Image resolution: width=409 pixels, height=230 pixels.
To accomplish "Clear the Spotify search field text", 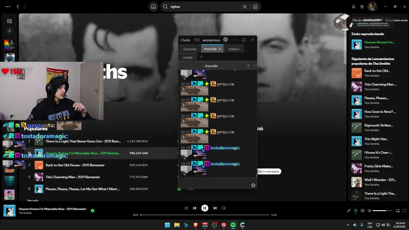I will point(245,7).
